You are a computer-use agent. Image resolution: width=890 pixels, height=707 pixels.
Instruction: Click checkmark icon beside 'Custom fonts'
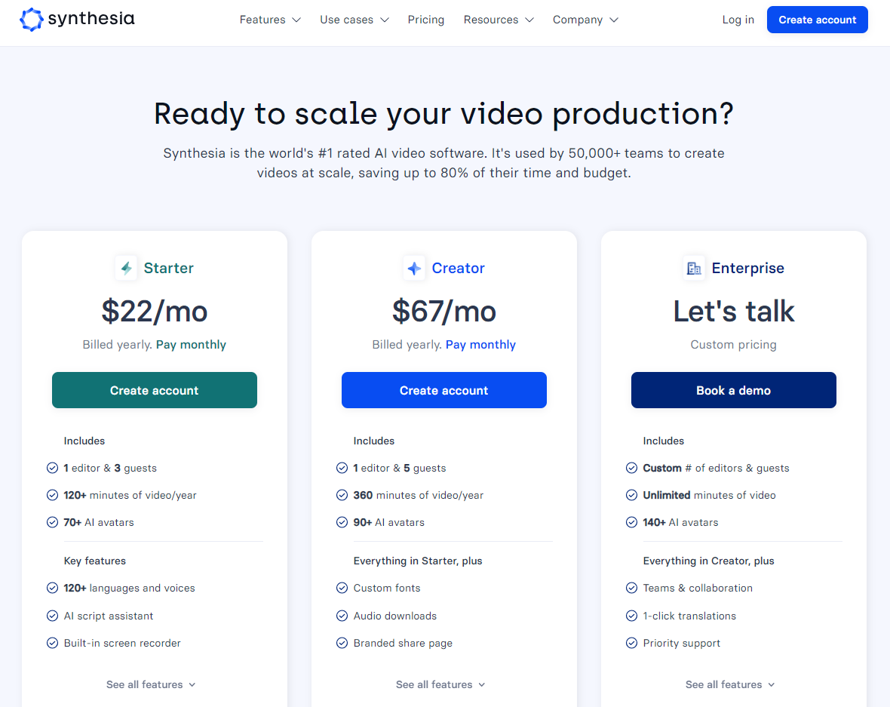pyautogui.click(x=342, y=588)
